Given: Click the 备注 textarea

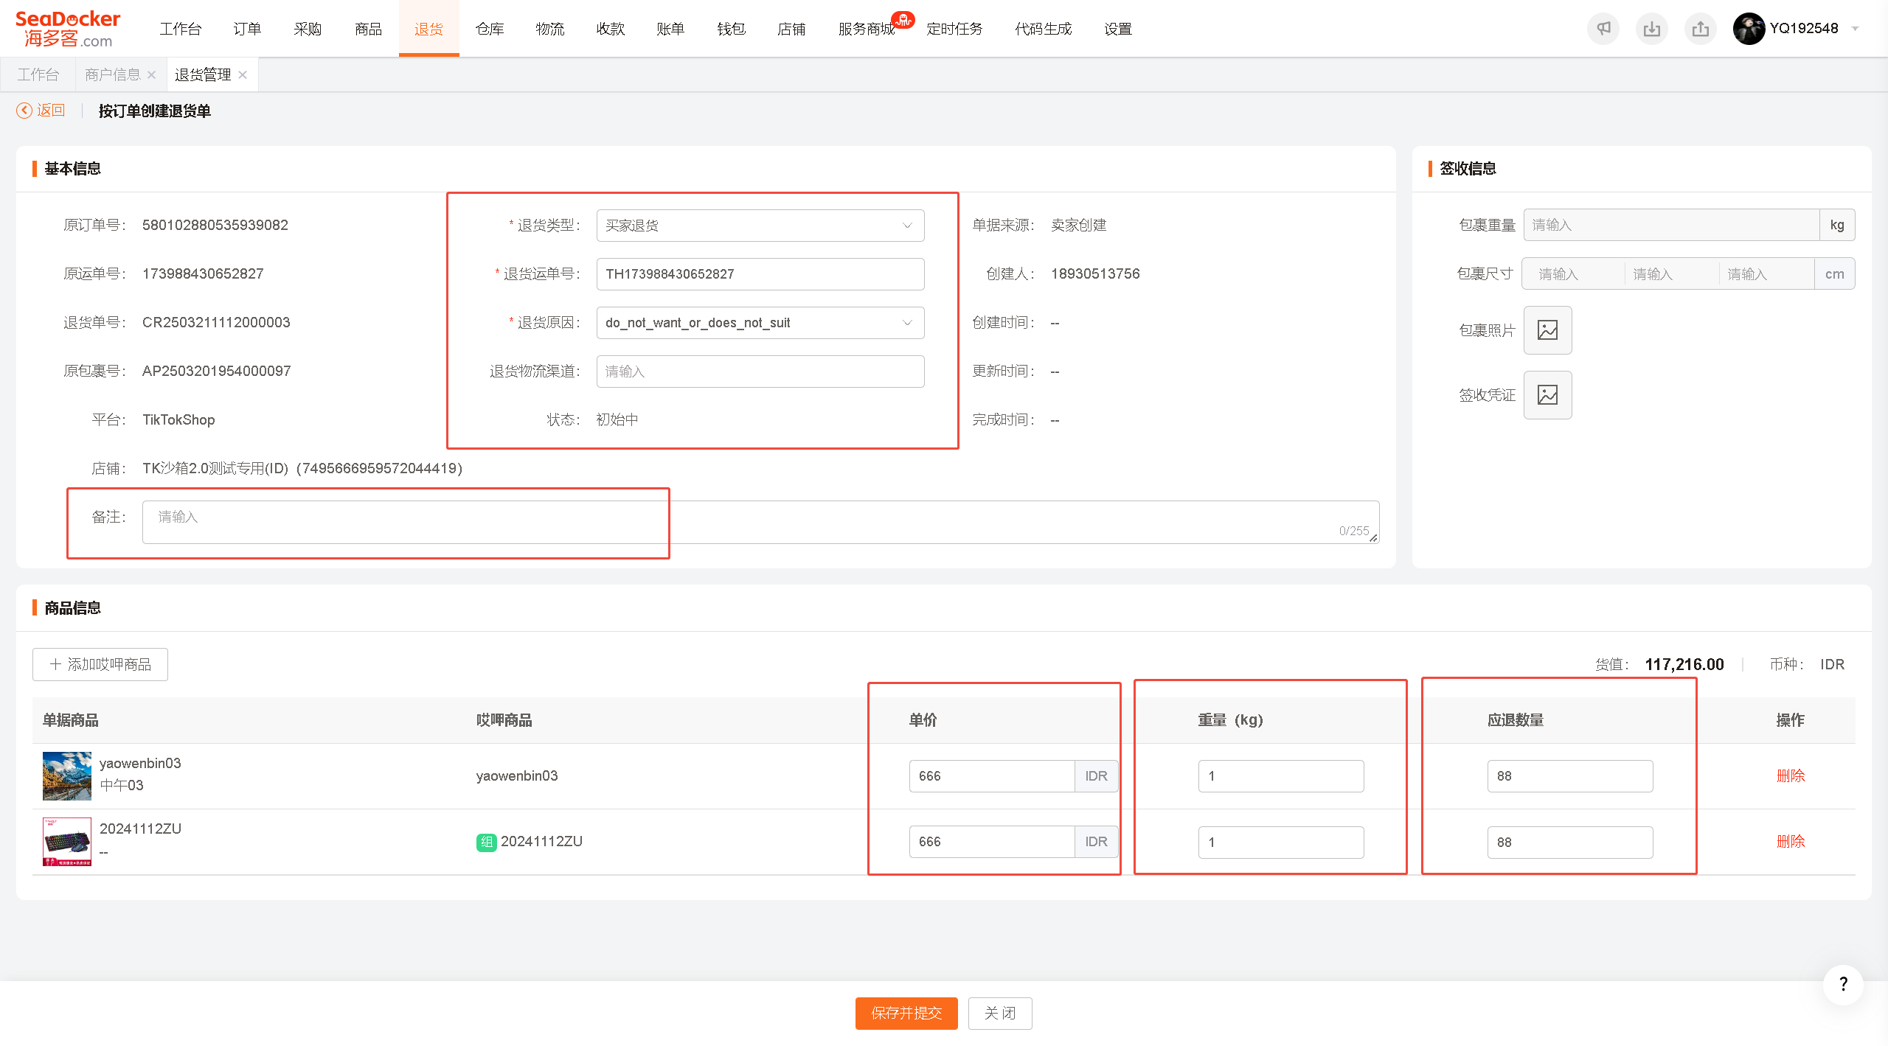Looking at the screenshot, I should pos(760,522).
